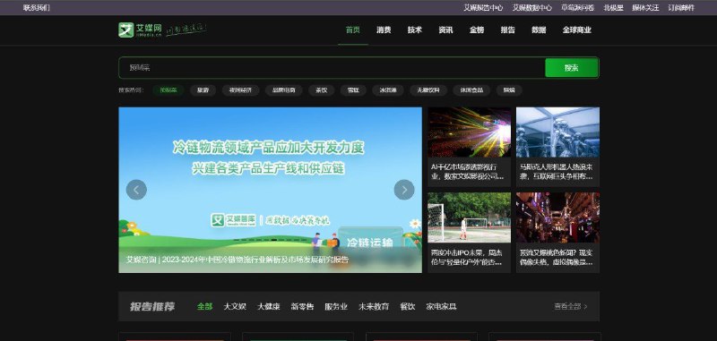Select 冰淇淋 hot search tag
The height and width of the screenshot is (341, 717).
388,90
